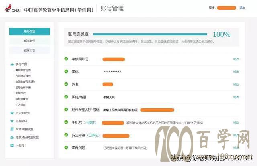The height and width of the screenshot is (166, 257).
Task: Click 修改 for 密保问题
Action: coord(236,148)
